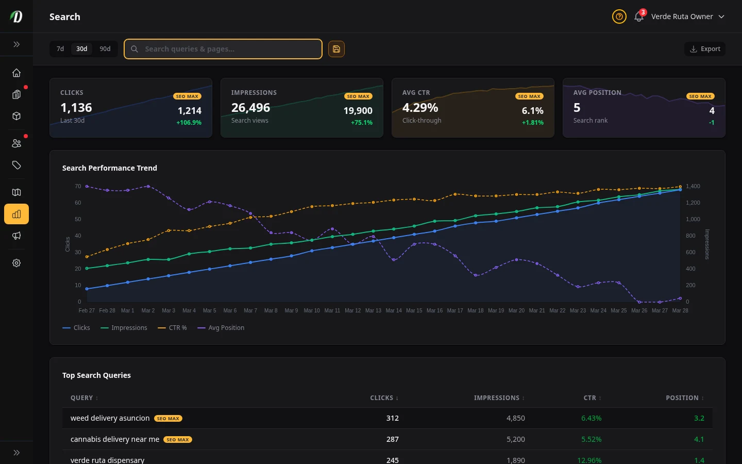Screen dimensions: 742x464
Task: Open the orders clipboard icon in sidebar
Action: click(16, 94)
